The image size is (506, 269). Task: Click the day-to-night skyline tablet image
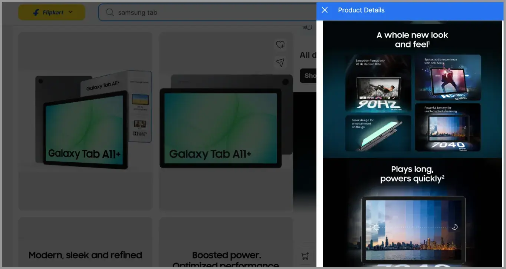pos(414,230)
